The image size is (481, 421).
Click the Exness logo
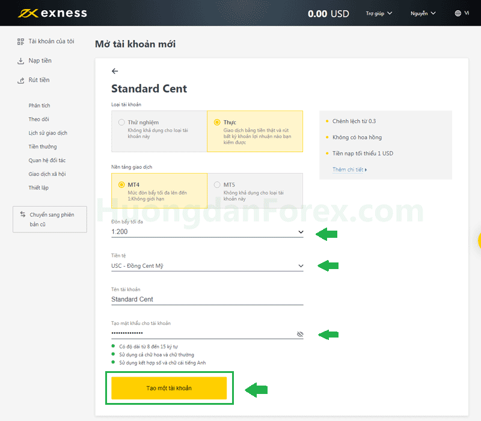click(52, 13)
